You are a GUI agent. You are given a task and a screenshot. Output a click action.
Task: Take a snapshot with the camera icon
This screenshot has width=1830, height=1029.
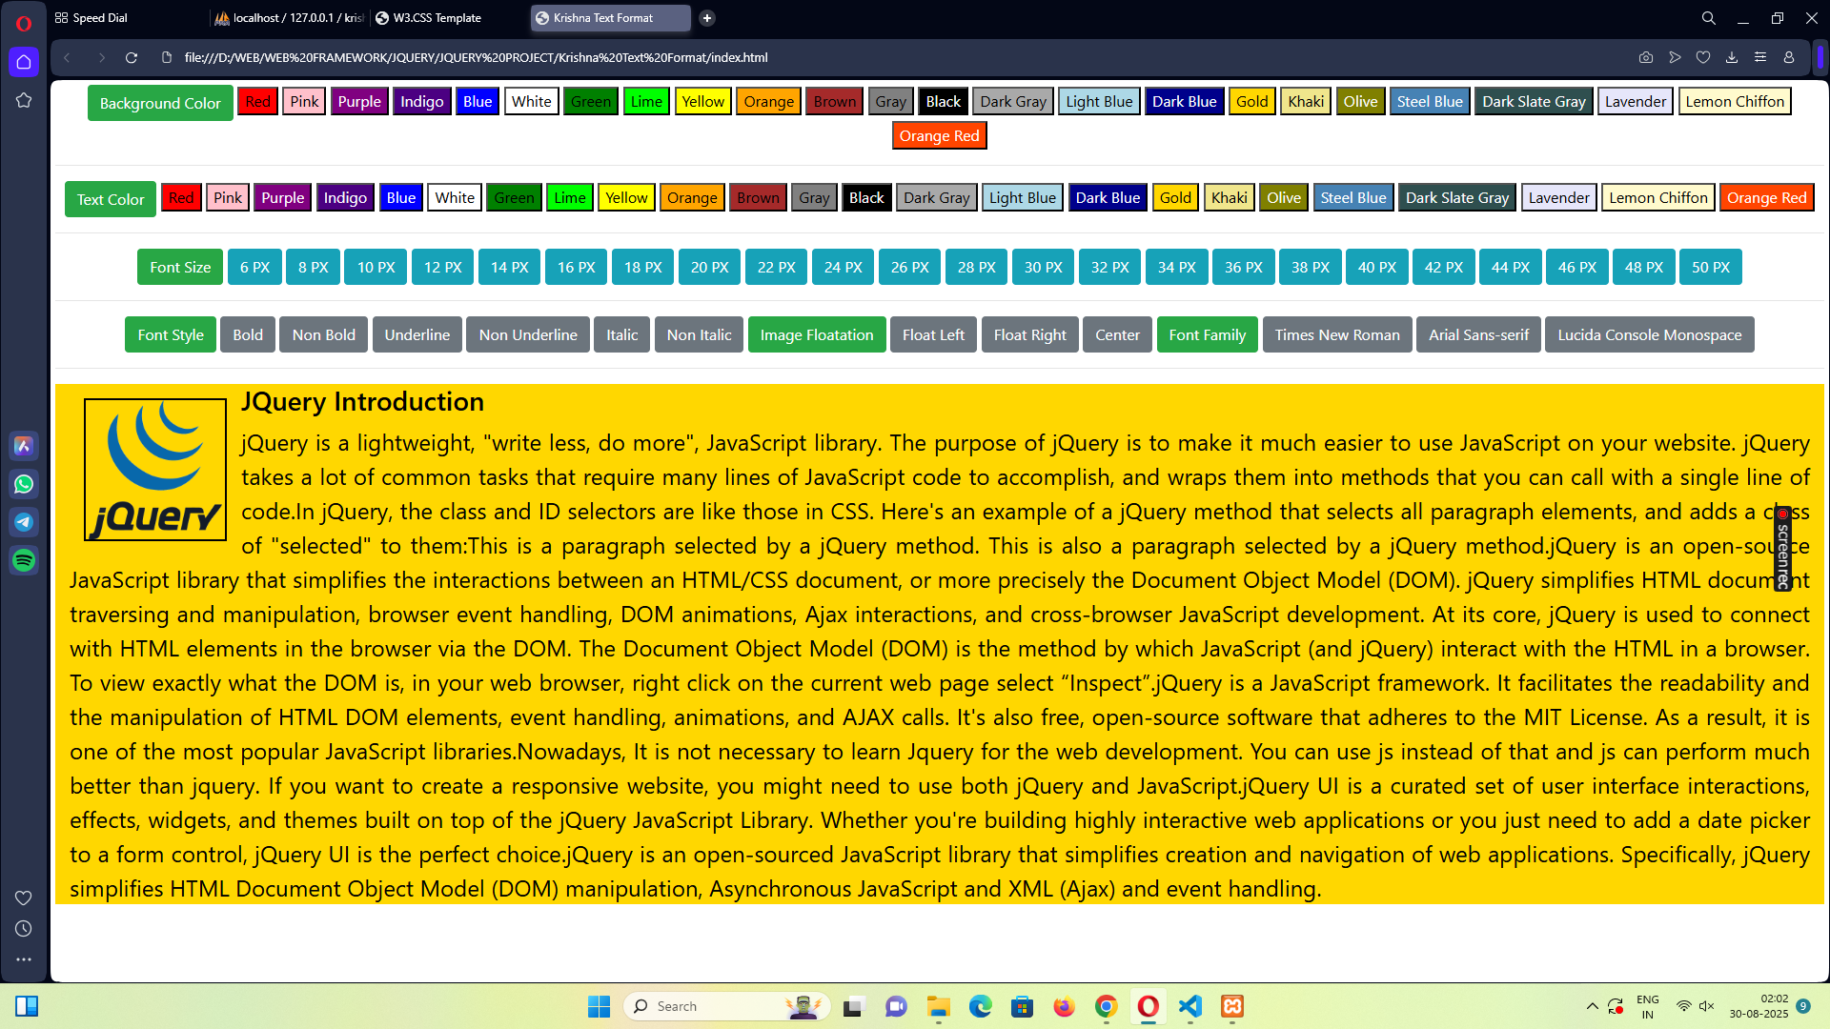click(1646, 58)
